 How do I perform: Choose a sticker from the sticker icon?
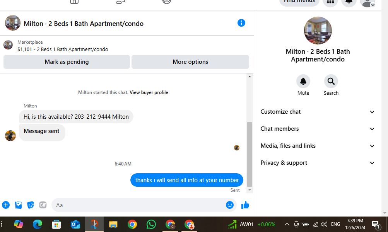click(x=31, y=205)
